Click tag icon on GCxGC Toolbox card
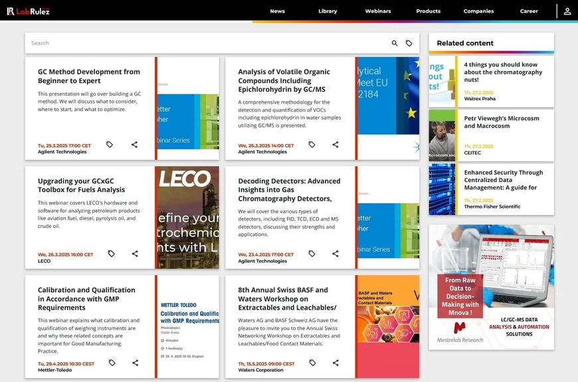The image size is (578, 382). (x=112, y=254)
